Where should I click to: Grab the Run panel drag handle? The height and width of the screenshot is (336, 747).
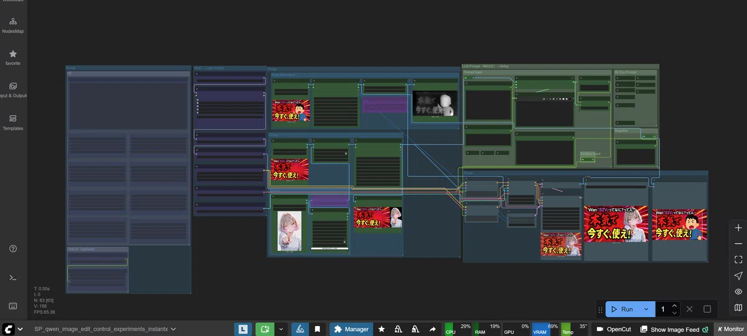pos(600,309)
